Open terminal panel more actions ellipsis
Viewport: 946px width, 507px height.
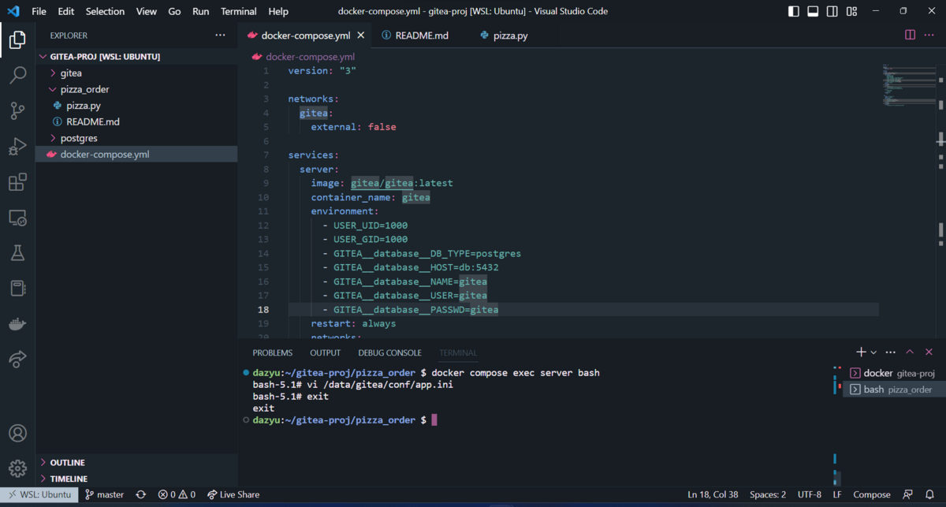pyautogui.click(x=891, y=352)
